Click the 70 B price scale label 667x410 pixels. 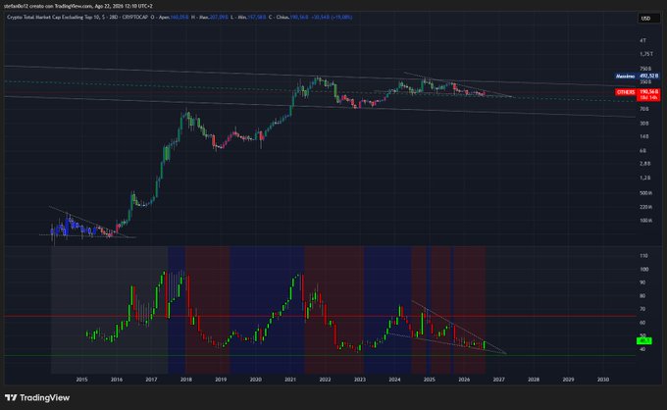pyautogui.click(x=644, y=109)
